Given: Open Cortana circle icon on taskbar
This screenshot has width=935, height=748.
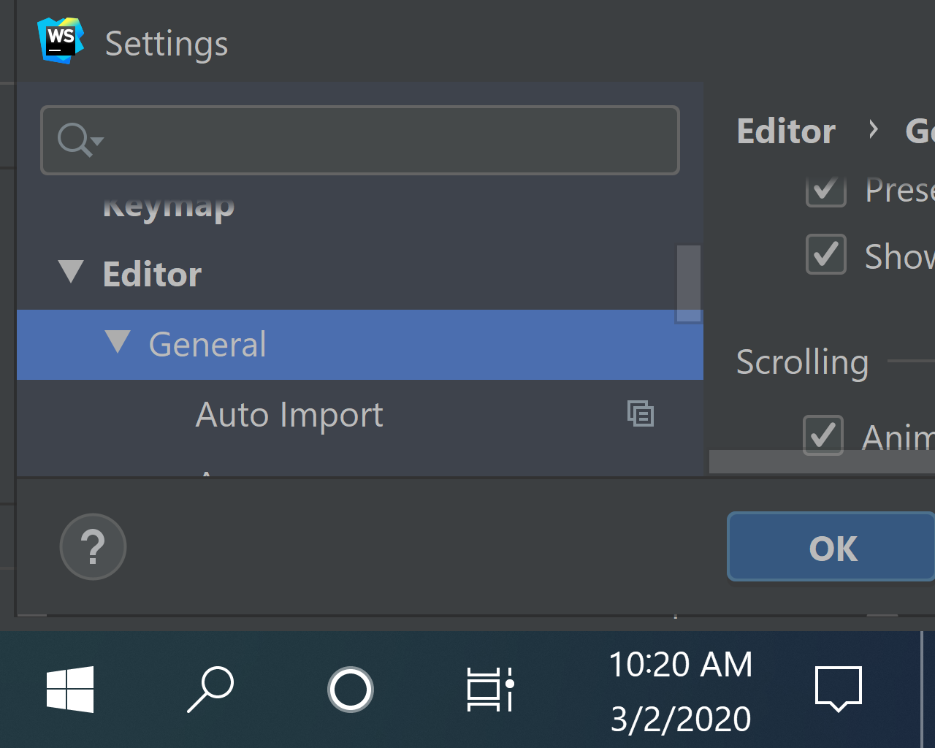Looking at the screenshot, I should (x=351, y=689).
